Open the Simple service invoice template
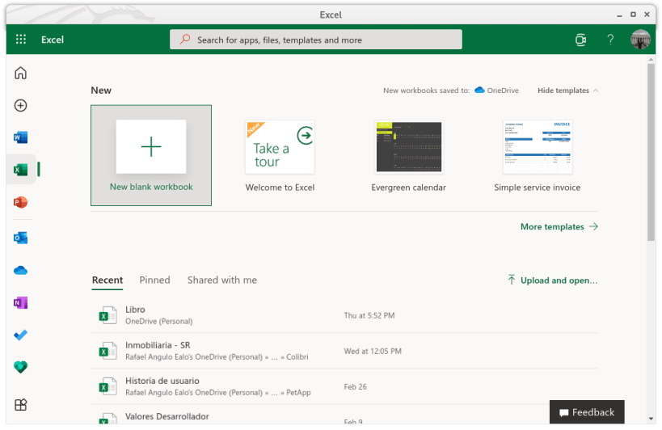The image size is (662, 430). coord(537,155)
